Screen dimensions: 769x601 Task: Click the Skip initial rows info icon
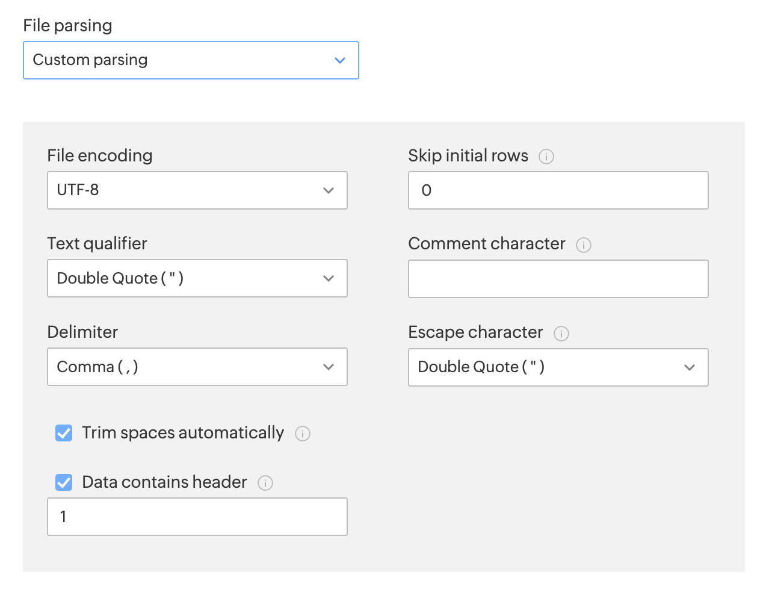(x=546, y=157)
